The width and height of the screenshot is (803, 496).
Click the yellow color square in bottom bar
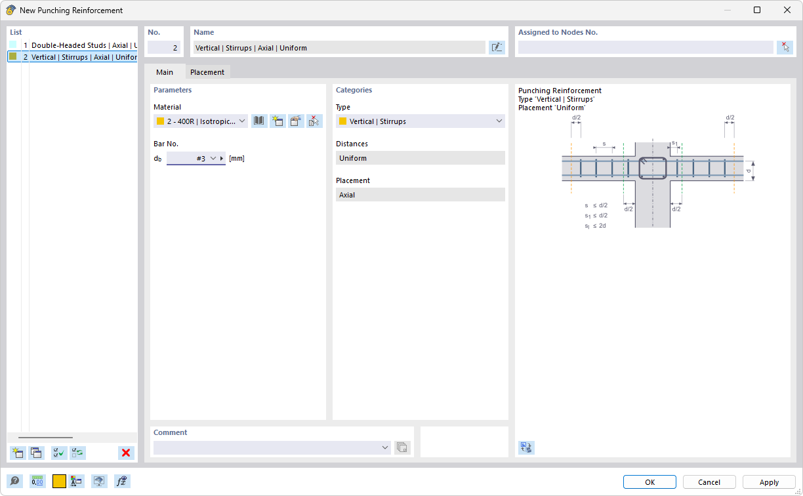[59, 482]
